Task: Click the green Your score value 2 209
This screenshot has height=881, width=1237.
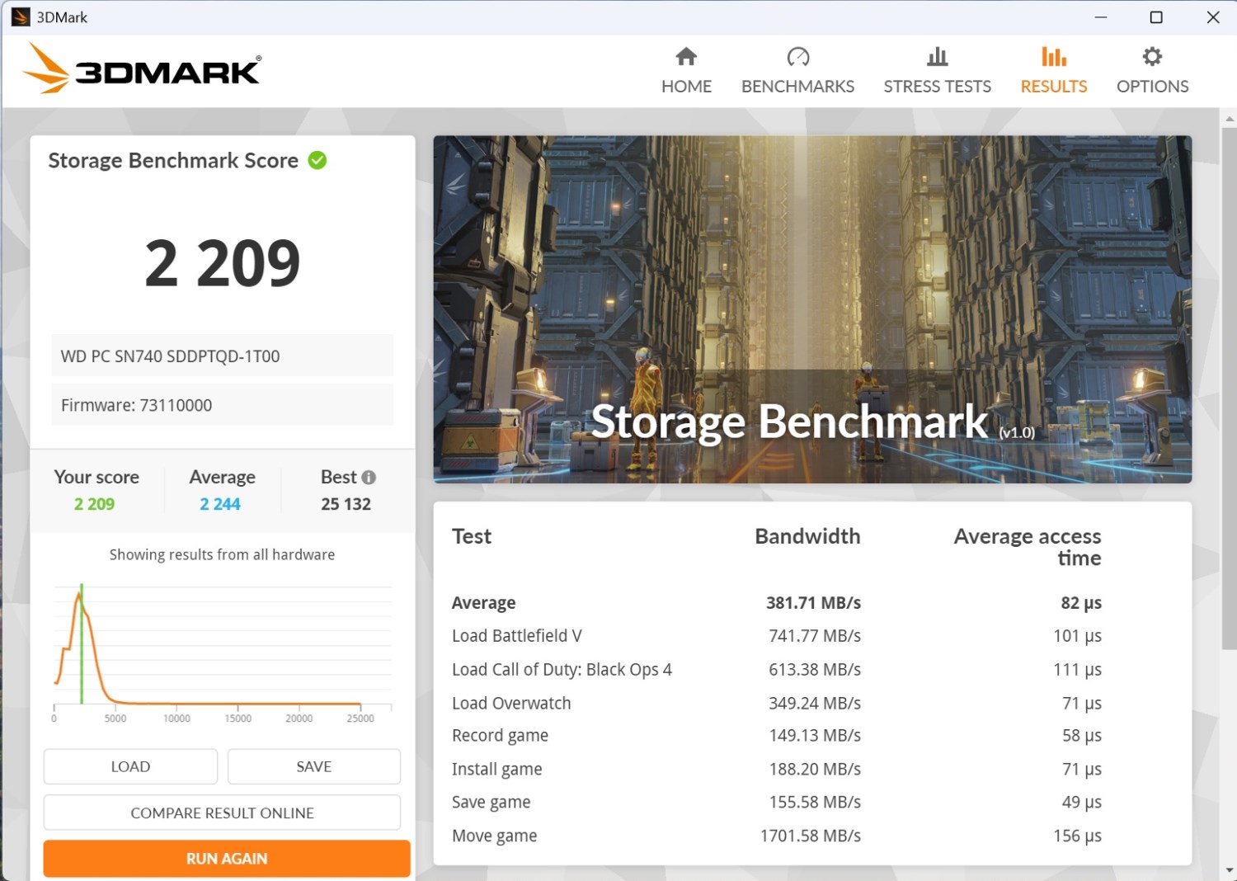Action: (95, 504)
